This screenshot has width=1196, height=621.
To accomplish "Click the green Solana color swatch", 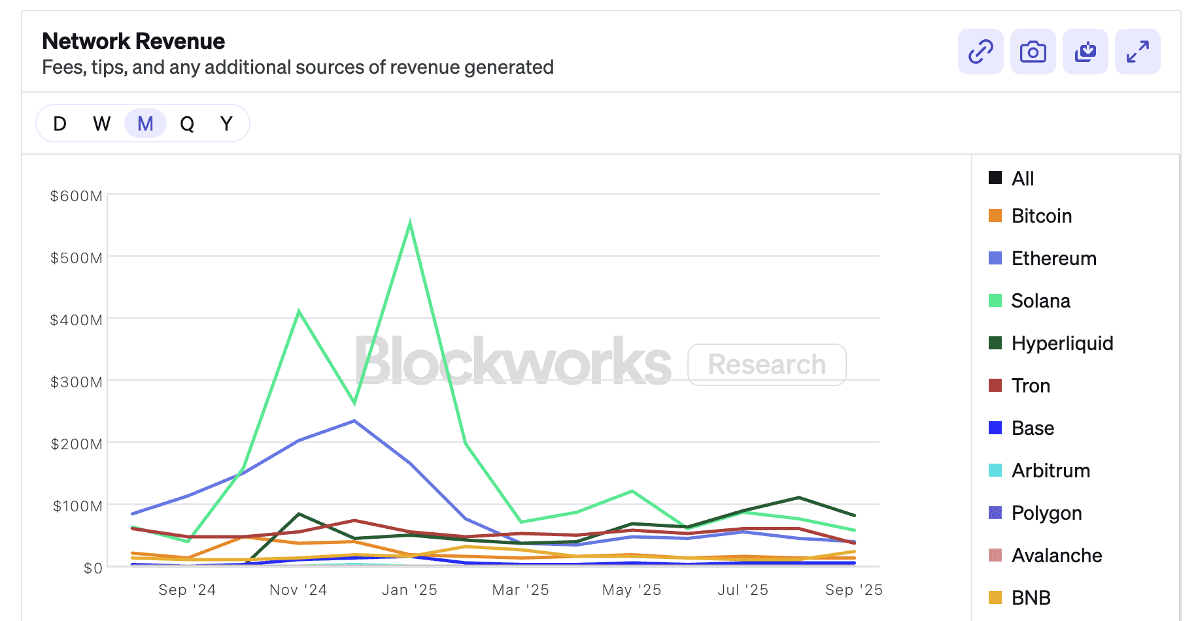I will click(x=995, y=300).
